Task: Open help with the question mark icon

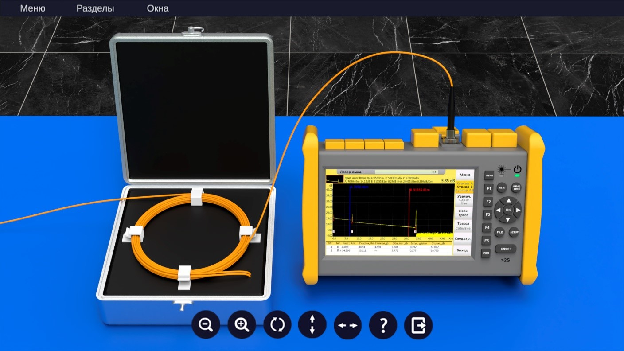Action: click(x=383, y=325)
